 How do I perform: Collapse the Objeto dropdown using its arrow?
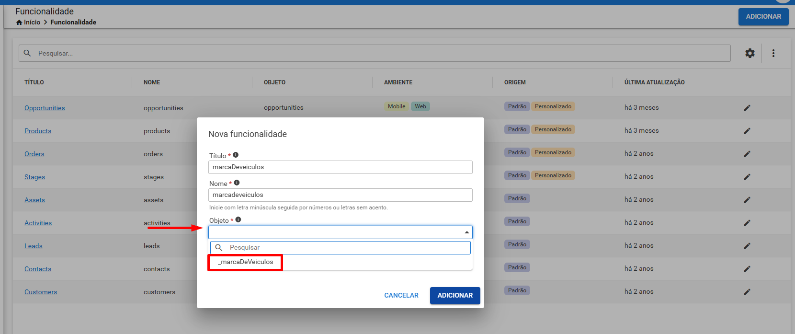[x=466, y=232]
